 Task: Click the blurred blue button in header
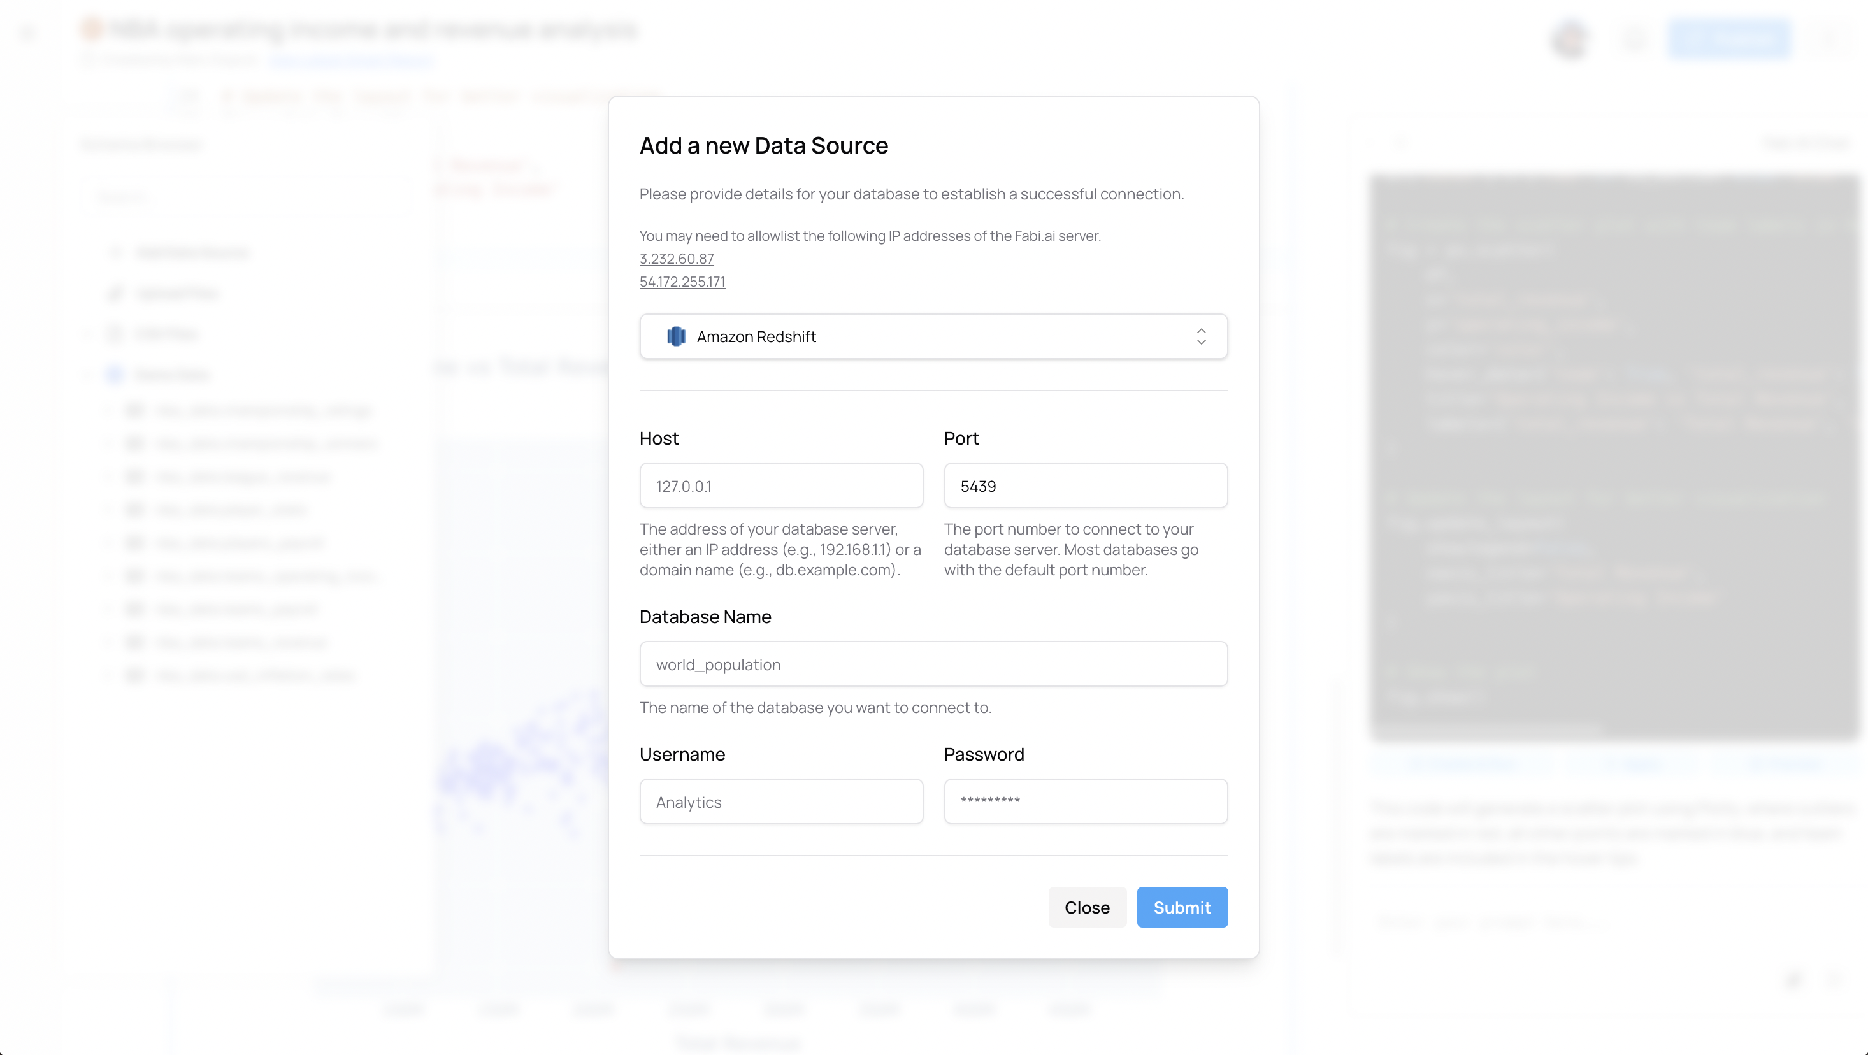[x=1728, y=38]
